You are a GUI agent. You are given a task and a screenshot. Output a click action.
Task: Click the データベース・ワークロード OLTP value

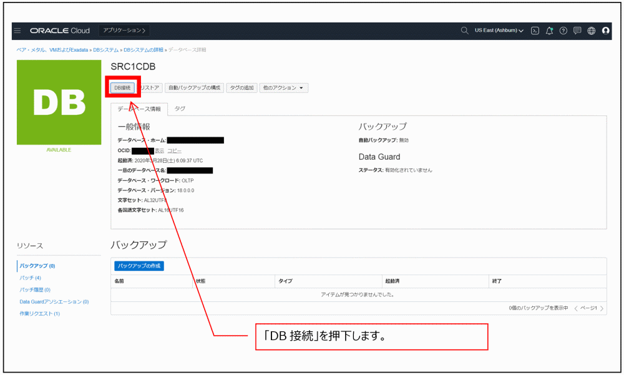pos(188,181)
